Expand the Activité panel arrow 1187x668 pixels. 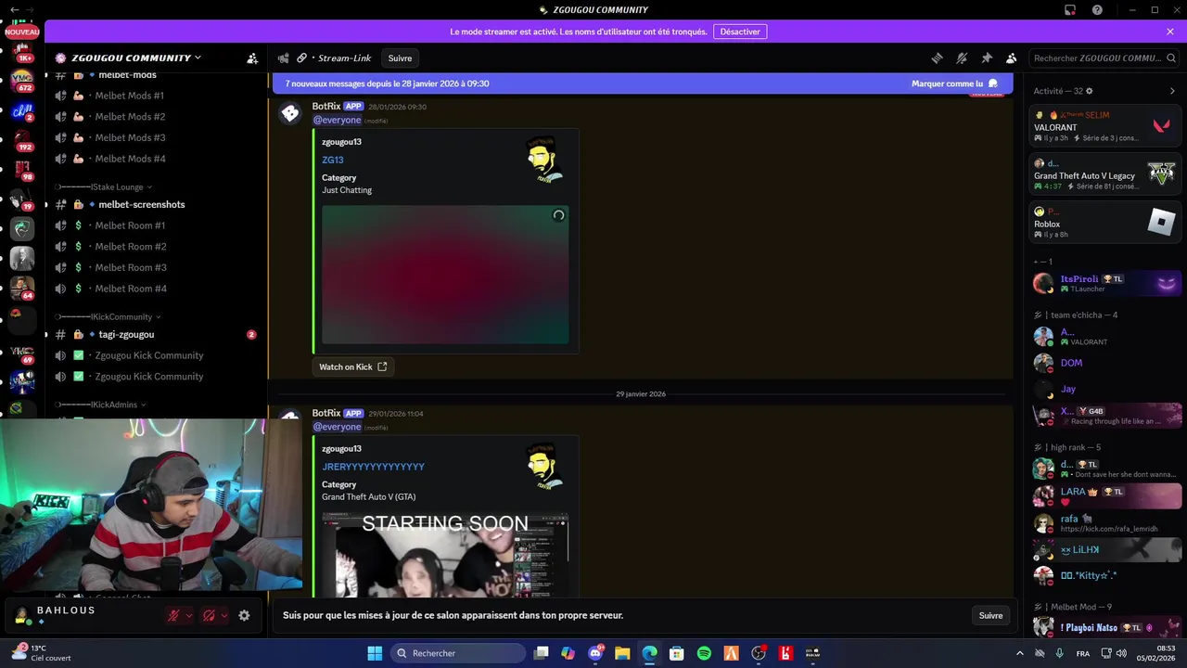coord(1172,91)
